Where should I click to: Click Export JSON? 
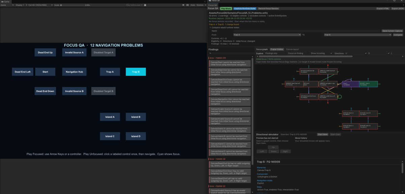click(x=398, y=8)
